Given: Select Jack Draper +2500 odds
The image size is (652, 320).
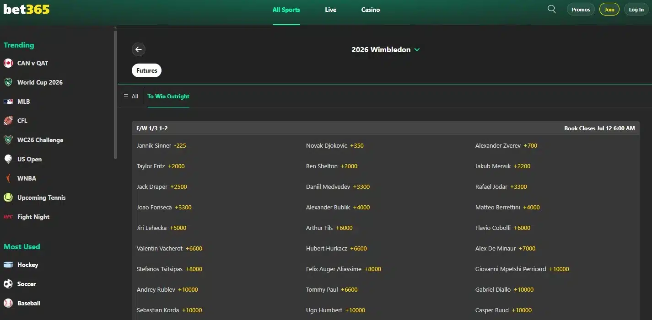Looking at the screenshot, I should [162, 187].
